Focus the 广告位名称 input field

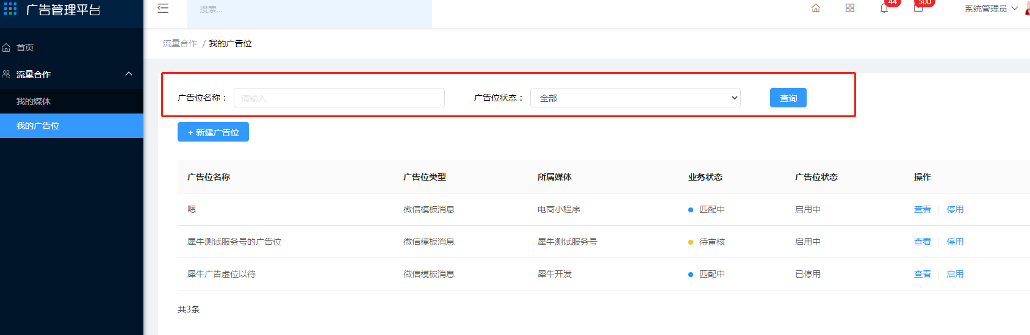[339, 98]
